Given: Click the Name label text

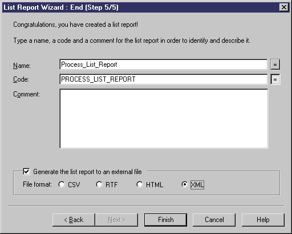Looking at the screenshot, I should 22,66.
